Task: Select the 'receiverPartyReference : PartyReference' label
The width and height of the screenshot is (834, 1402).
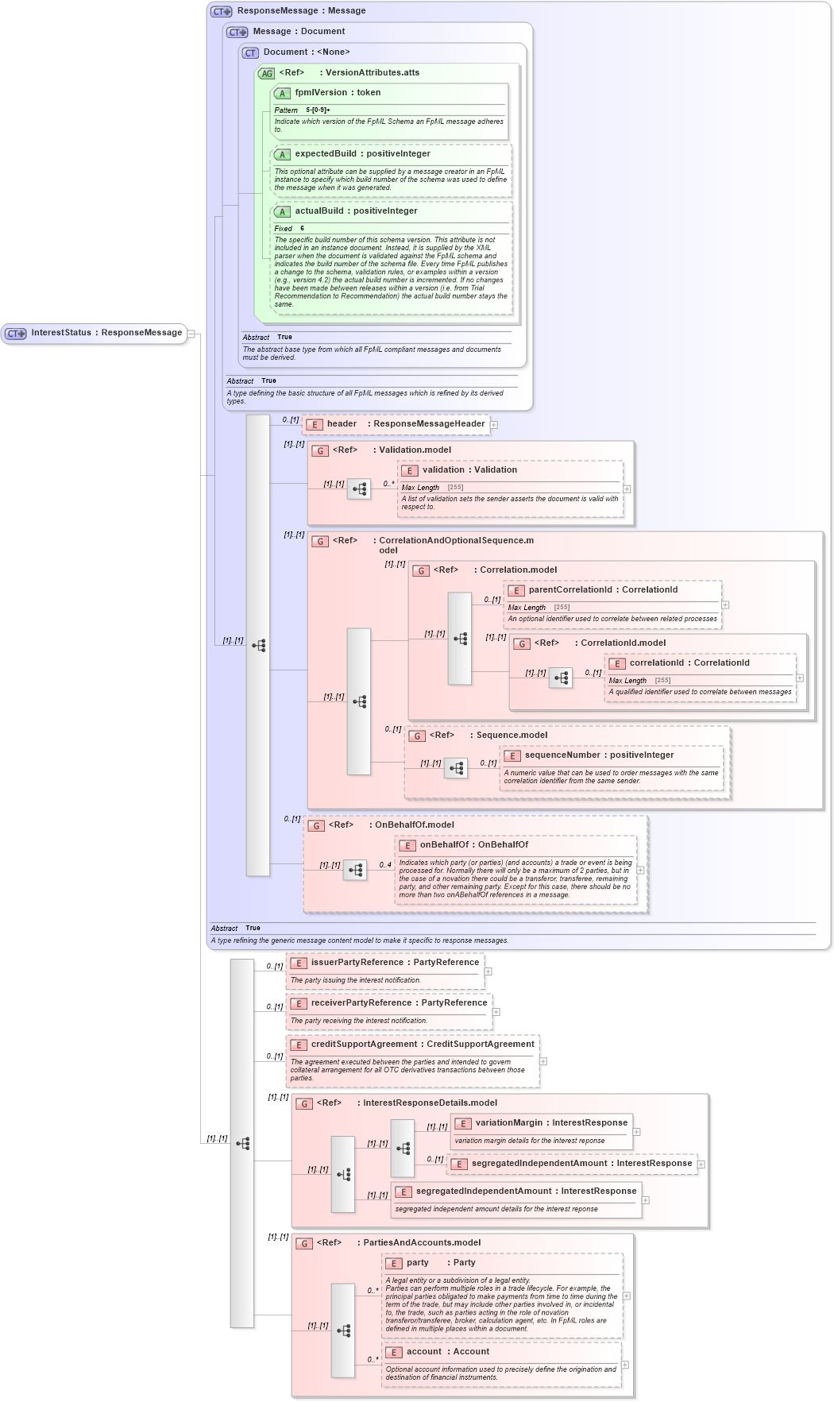Action: (x=399, y=1003)
